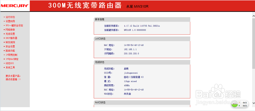Click WDS状态 value 未开启
The height and width of the screenshot is (111, 255).
click(x=127, y=94)
